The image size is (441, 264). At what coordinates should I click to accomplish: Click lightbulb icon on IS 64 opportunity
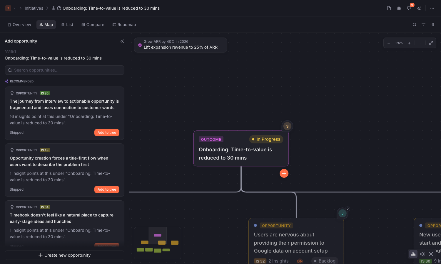click(x=12, y=207)
